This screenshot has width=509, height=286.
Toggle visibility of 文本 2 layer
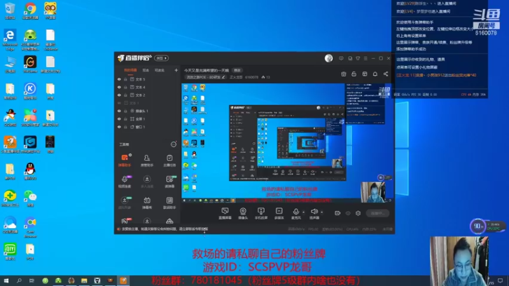click(119, 95)
